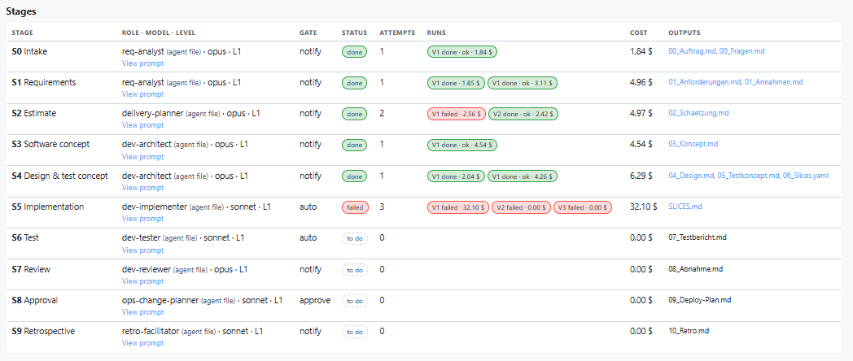The height and width of the screenshot is (361, 853).
Task: Click the 07_Testbericht.md output text
Action: (698, 237)
